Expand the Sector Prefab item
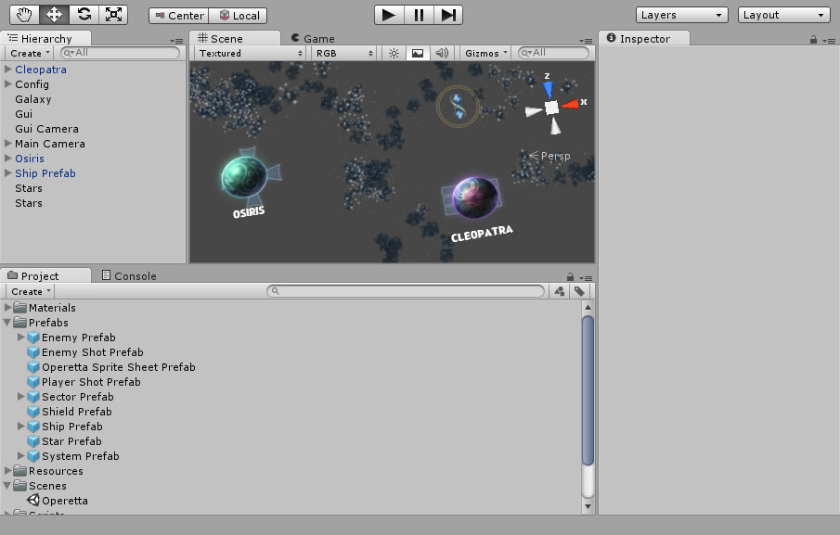 [x=21, y=397]
